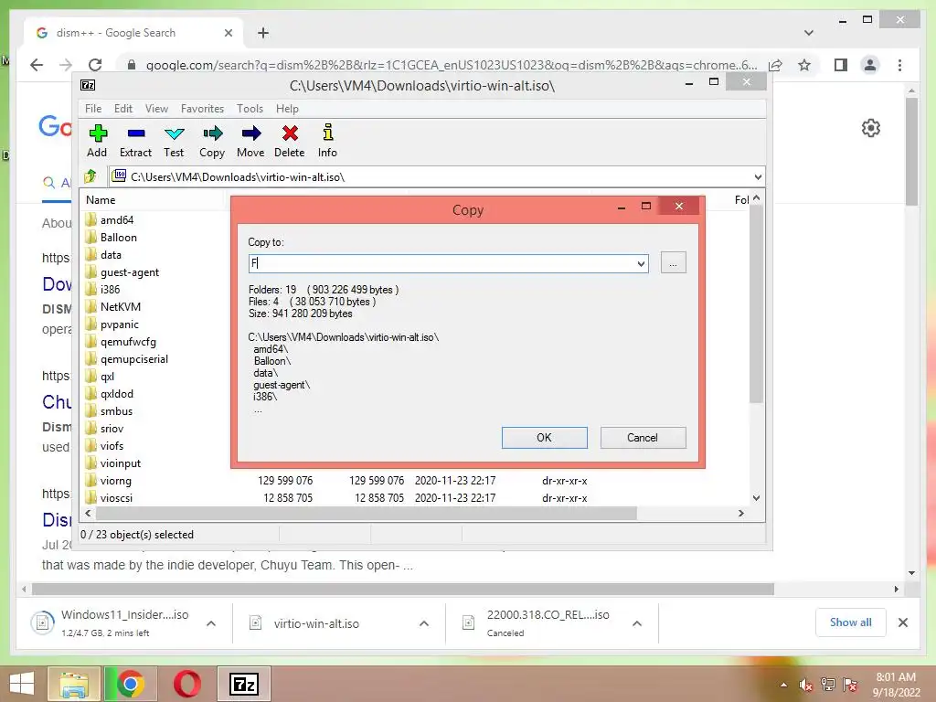Share this page from the address bar
The height and width of the screenshot is (702, 936).
(x=775, y=65)
